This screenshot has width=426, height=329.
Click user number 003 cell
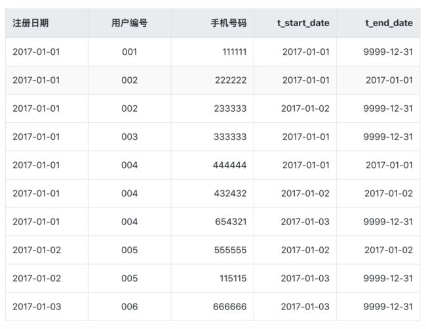click(x=129, y=137)
